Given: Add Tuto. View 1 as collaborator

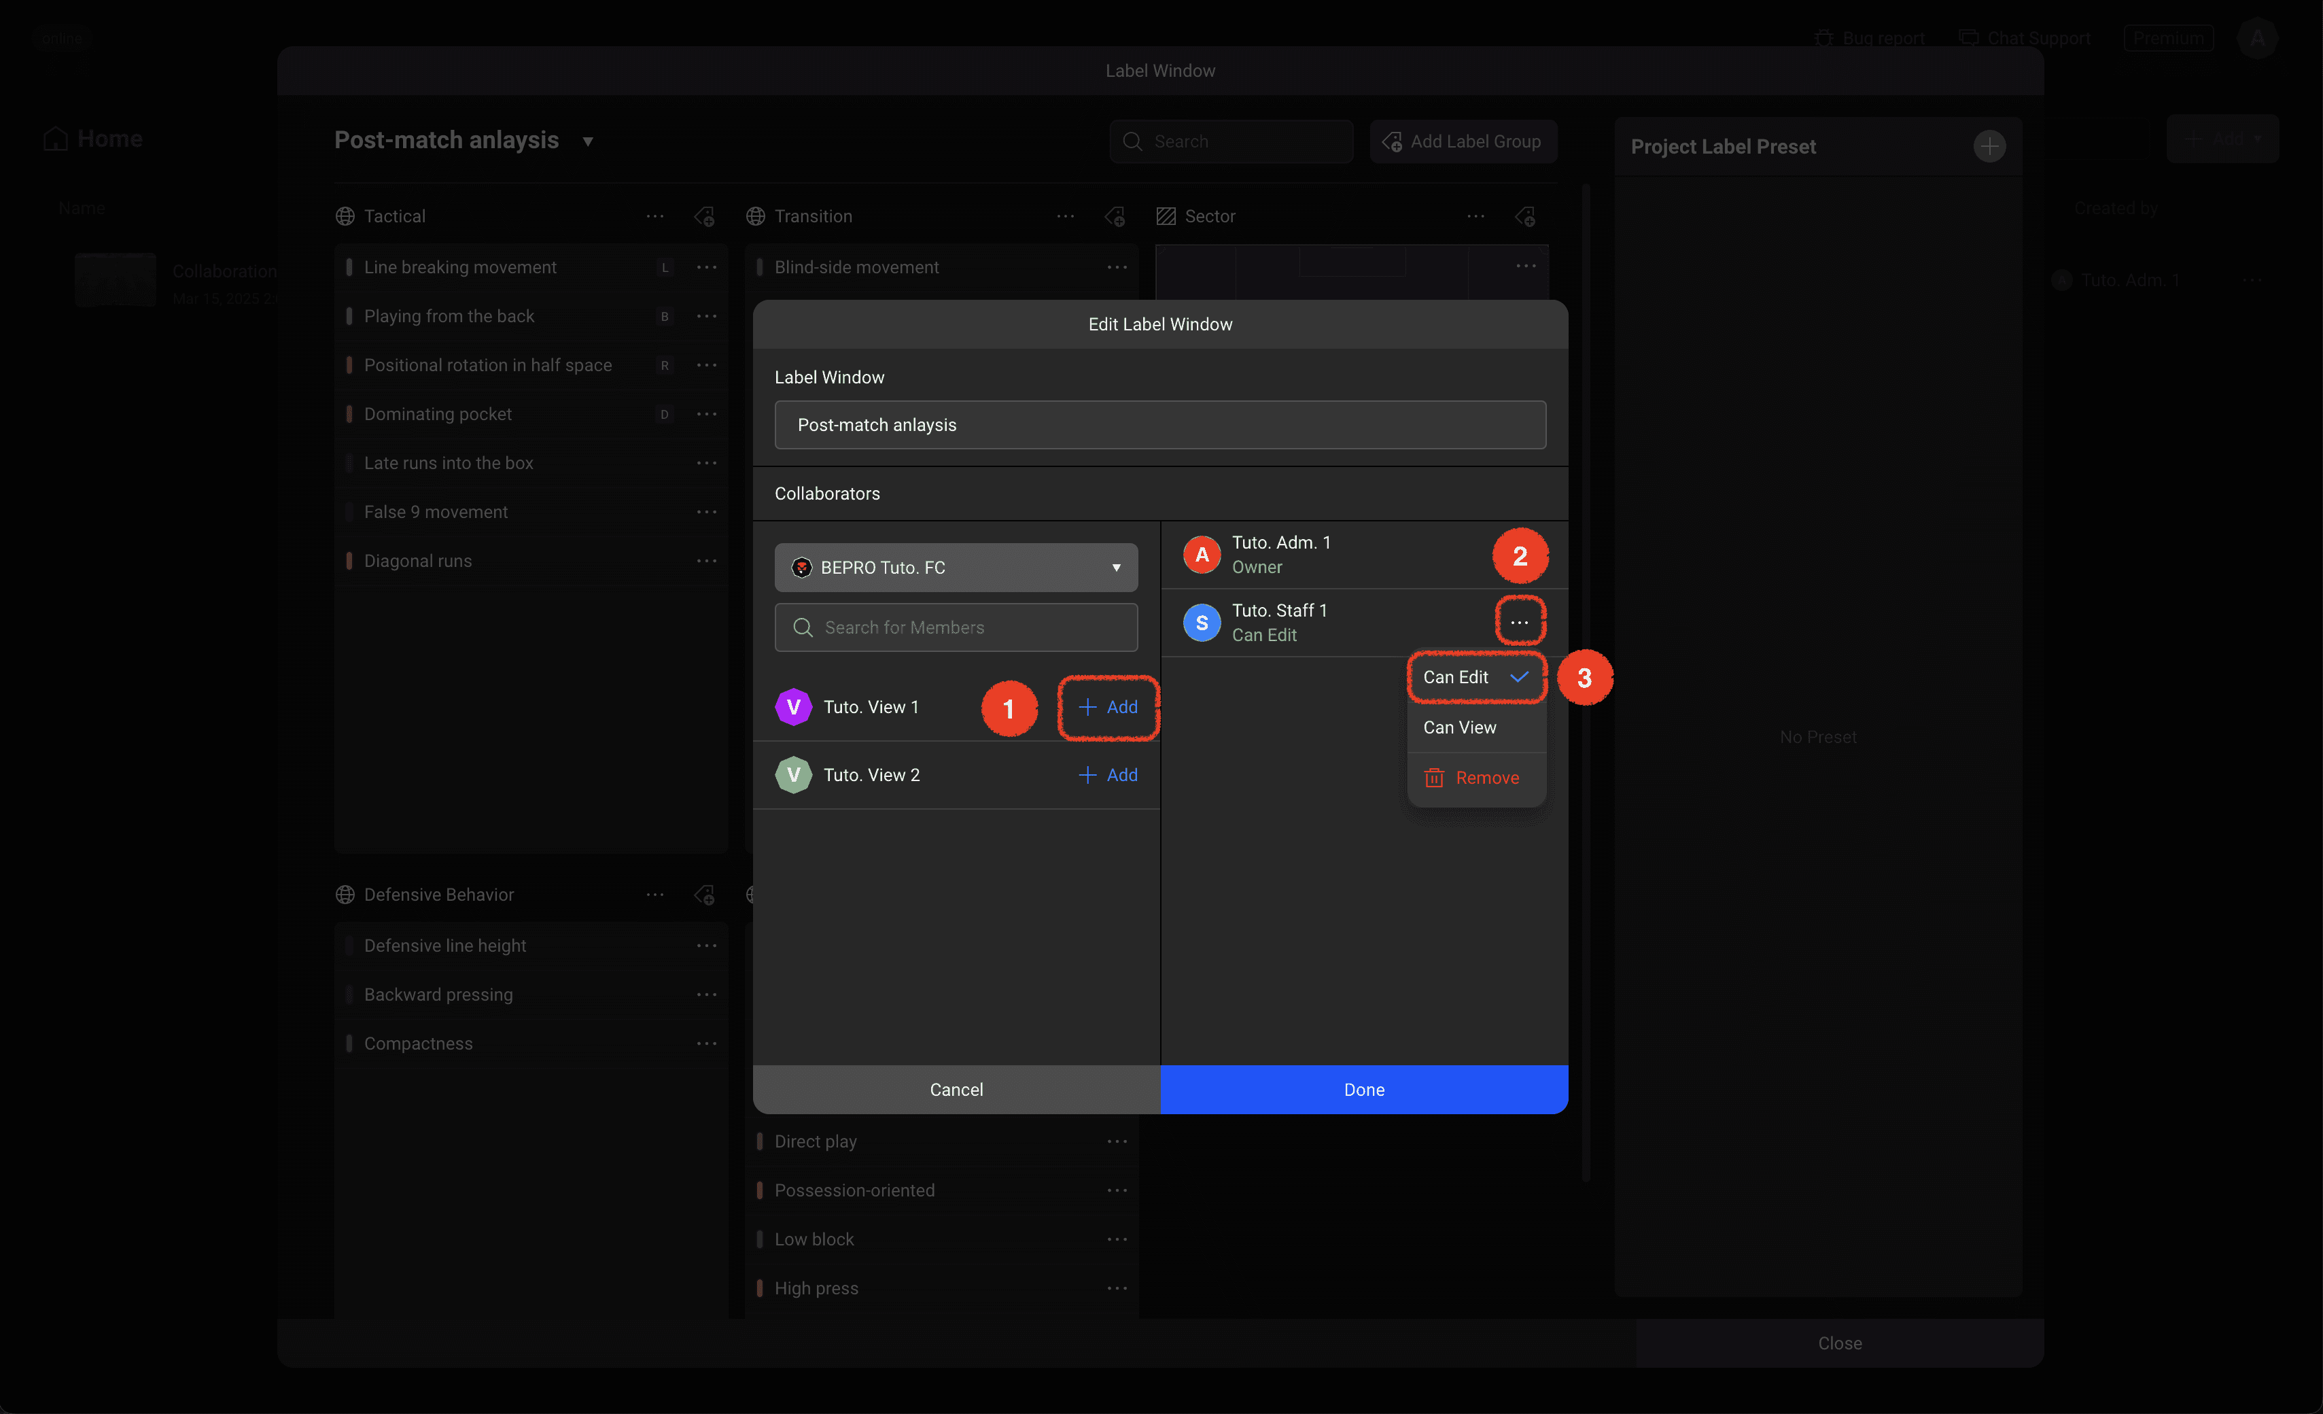Looking at the screenshot, I should coord(1108,706).
